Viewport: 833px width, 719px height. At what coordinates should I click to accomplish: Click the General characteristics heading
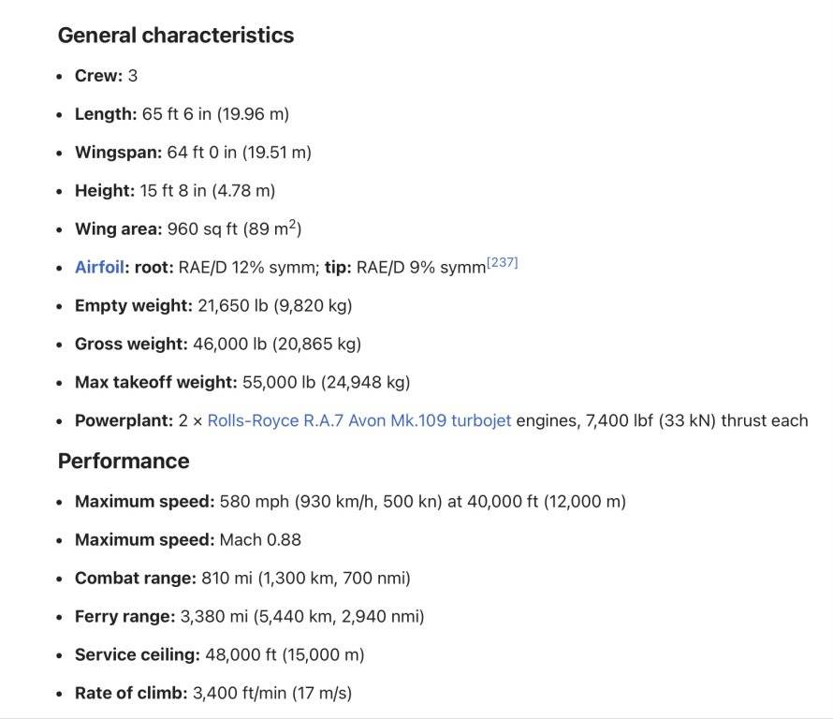click(176, 36)
